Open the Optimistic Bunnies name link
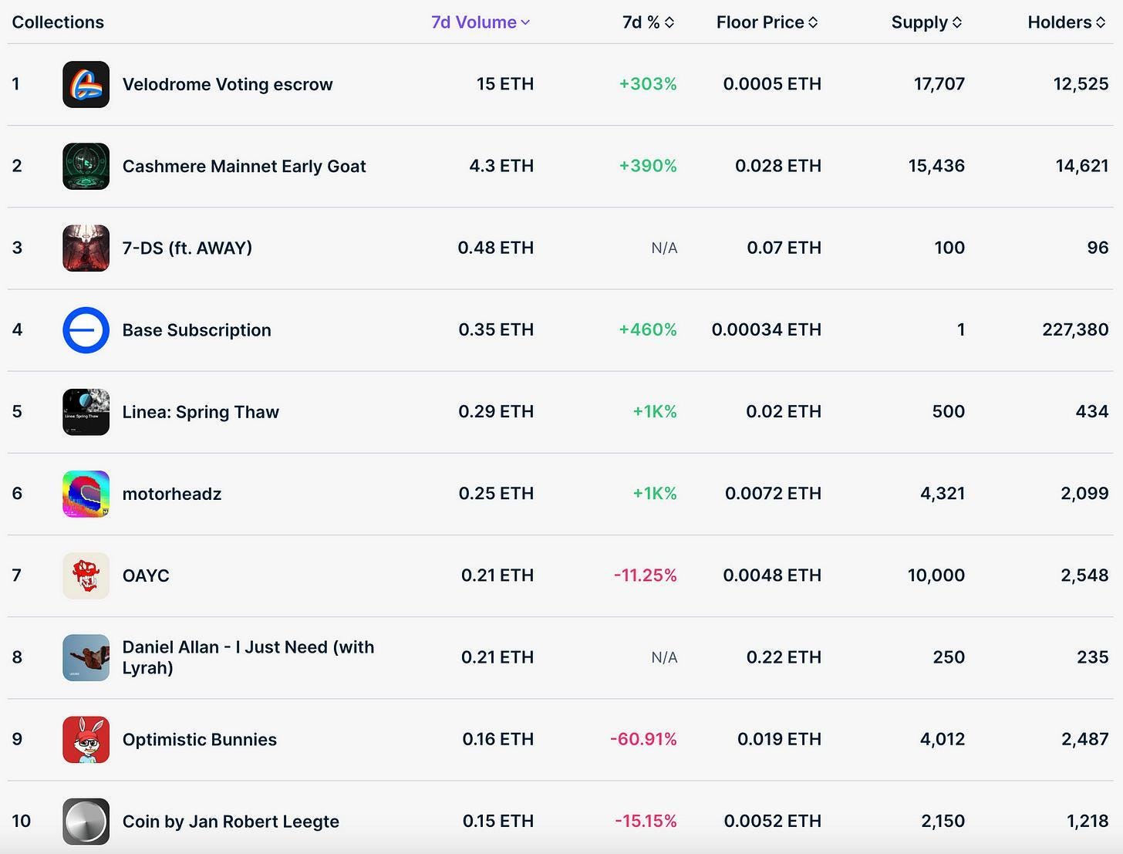Screen dimensions: 1123x854 (200, 739)
